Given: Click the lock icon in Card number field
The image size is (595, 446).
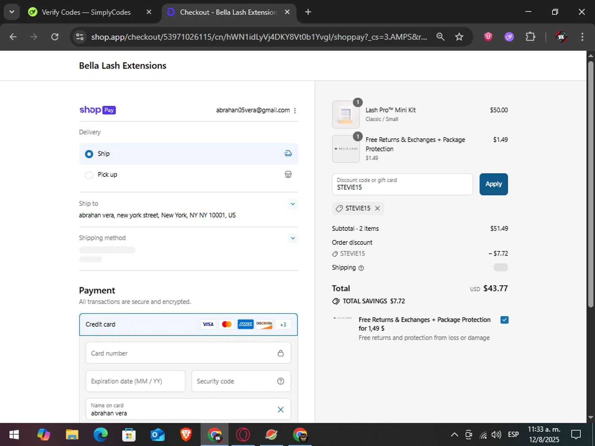Looking at the screenshot, I should [x=280, y=353].
